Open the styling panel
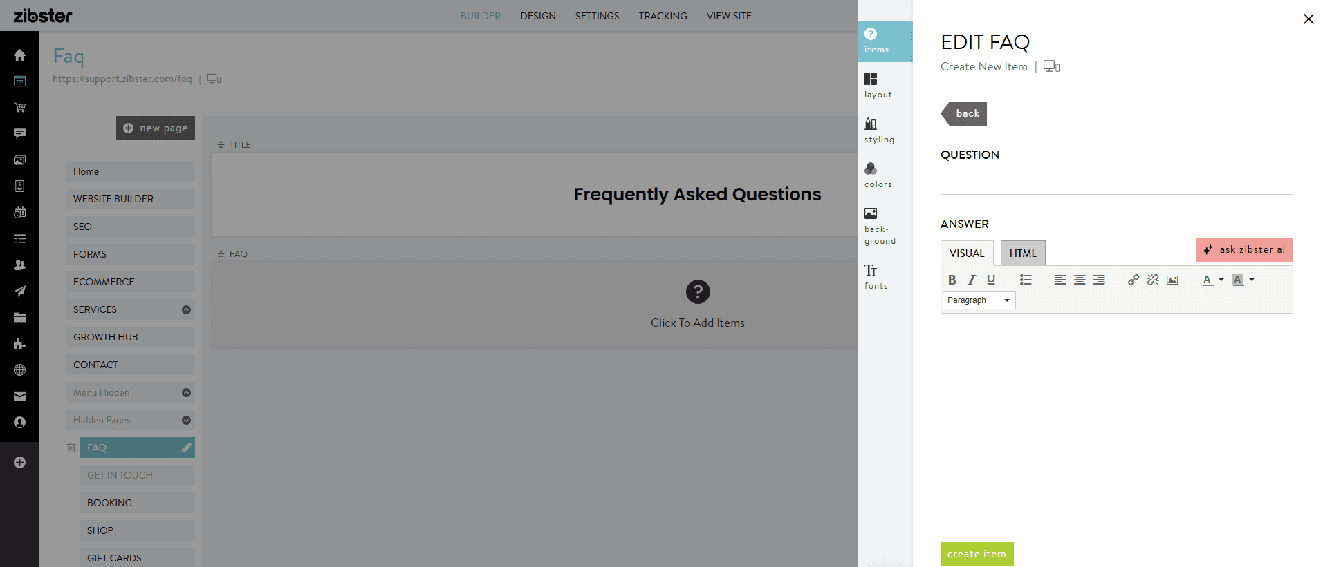1323x567 pixels. click(x=879, y=130)
